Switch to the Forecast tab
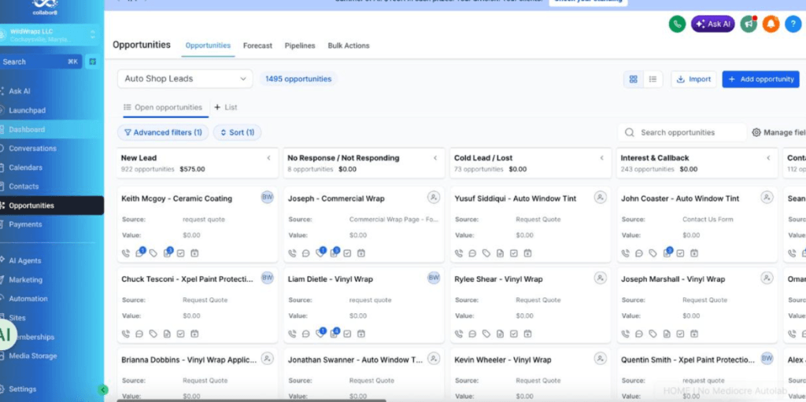This screenshot has width=806, height=402. coord(257,46)
